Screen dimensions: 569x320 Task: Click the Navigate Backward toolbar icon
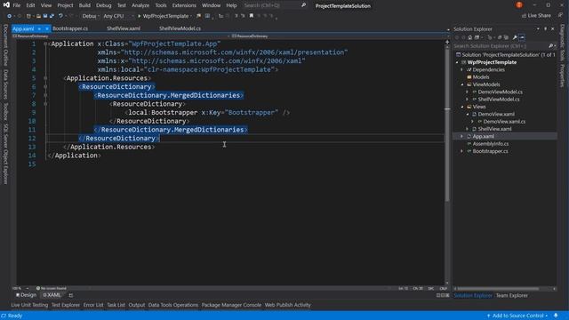click(9, 16)
